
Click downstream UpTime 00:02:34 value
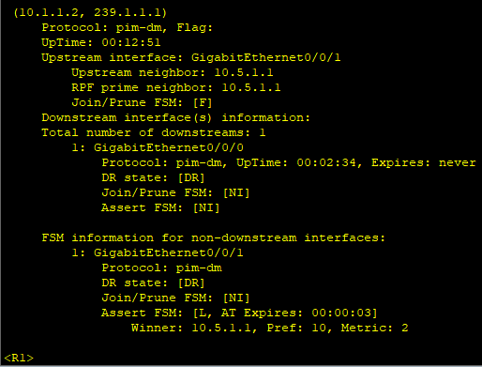tap(326, 162)
